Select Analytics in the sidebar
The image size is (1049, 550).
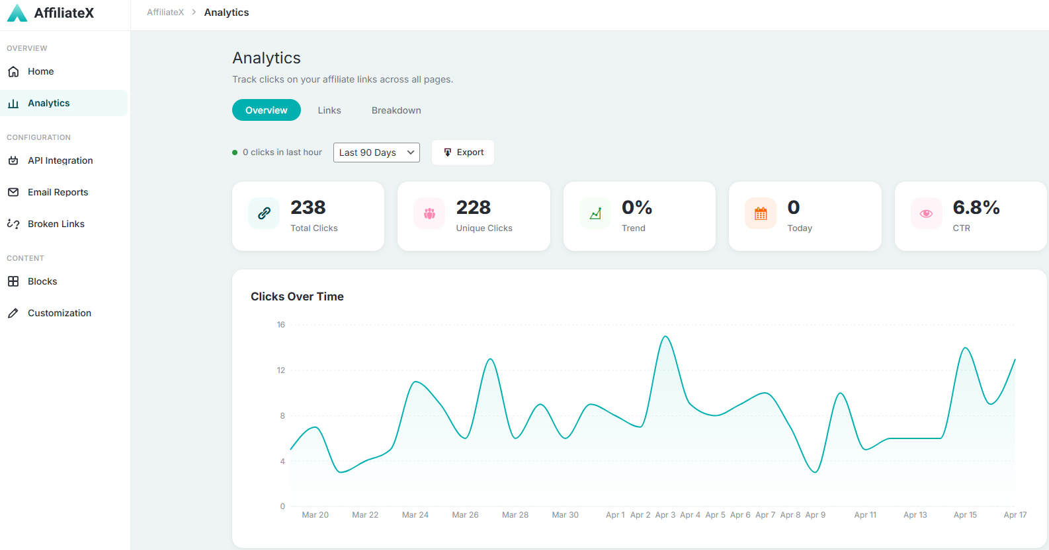pyautogui.click(x=64, y=103)
